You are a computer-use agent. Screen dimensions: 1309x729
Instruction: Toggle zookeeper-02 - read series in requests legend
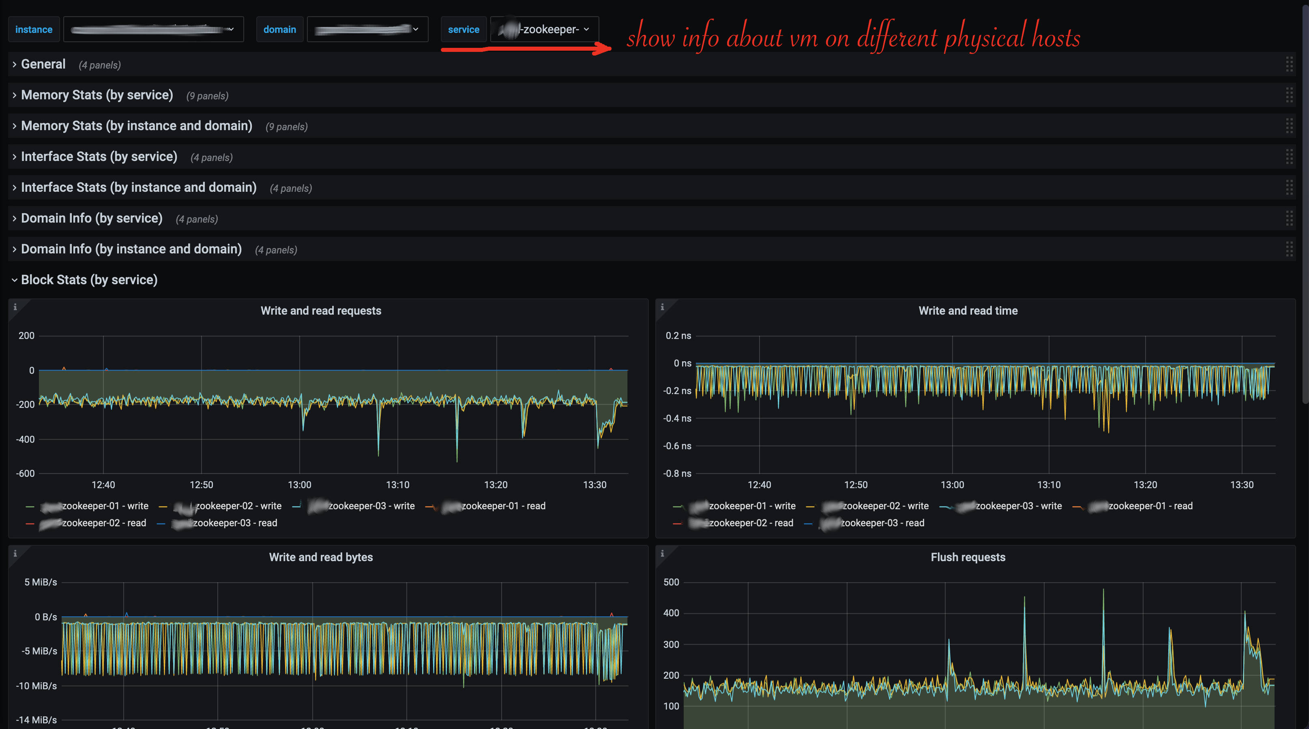click(104, 523)
